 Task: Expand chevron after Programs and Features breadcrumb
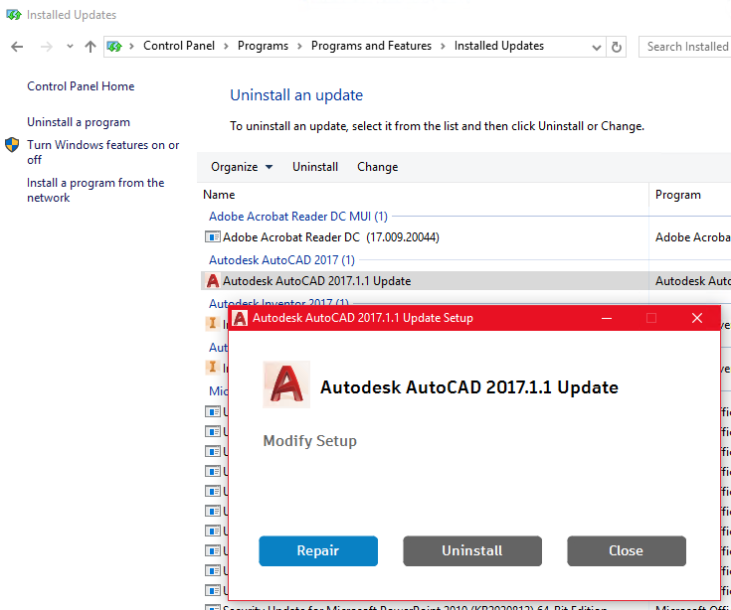click(443, 46)
